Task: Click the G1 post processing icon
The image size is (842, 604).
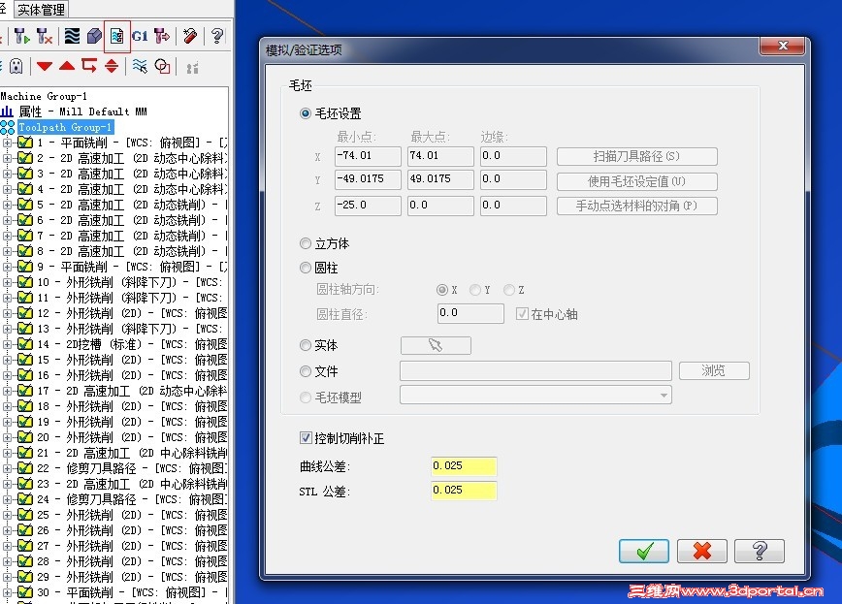Action: pyautogui.click(x=142, y=36)
